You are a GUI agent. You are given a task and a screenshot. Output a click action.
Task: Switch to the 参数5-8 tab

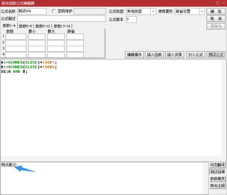tap(26, 26)
